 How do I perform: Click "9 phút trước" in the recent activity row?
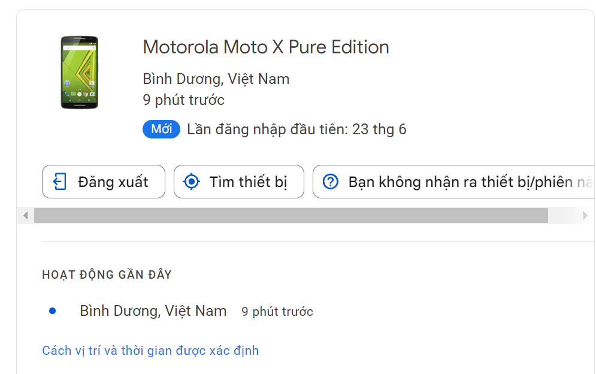277,312
